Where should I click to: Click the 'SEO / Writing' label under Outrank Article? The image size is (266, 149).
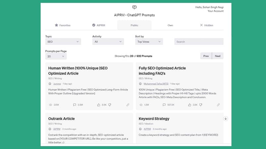(x=55, y=124)
